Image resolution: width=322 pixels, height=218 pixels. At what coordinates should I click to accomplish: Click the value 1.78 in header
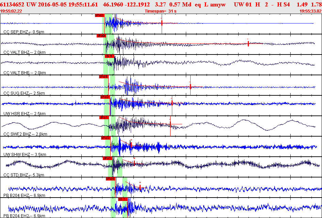click(316, 4)
